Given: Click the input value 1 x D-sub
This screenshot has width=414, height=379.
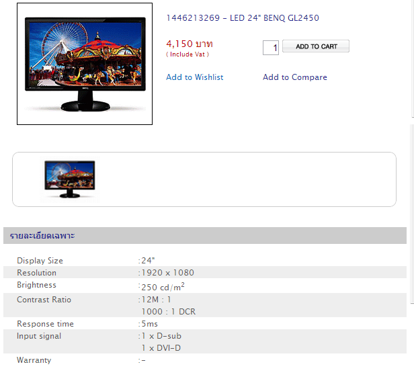Looking at the screenshot, I should tap(160, 336).
